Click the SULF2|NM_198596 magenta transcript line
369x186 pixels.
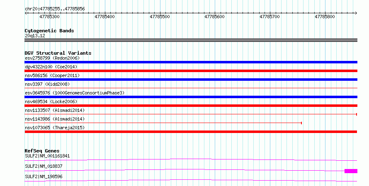191,180
